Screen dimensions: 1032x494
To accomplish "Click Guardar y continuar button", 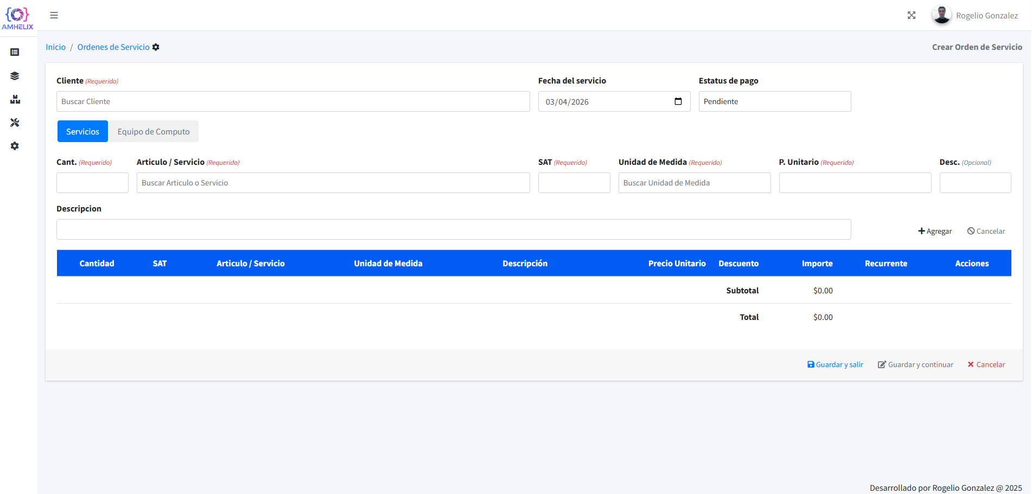I will pos(915,364).
